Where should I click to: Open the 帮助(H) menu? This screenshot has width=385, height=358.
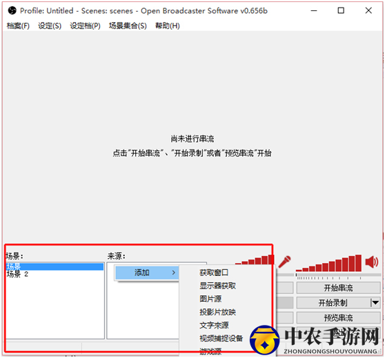click(x=168, y=25)
